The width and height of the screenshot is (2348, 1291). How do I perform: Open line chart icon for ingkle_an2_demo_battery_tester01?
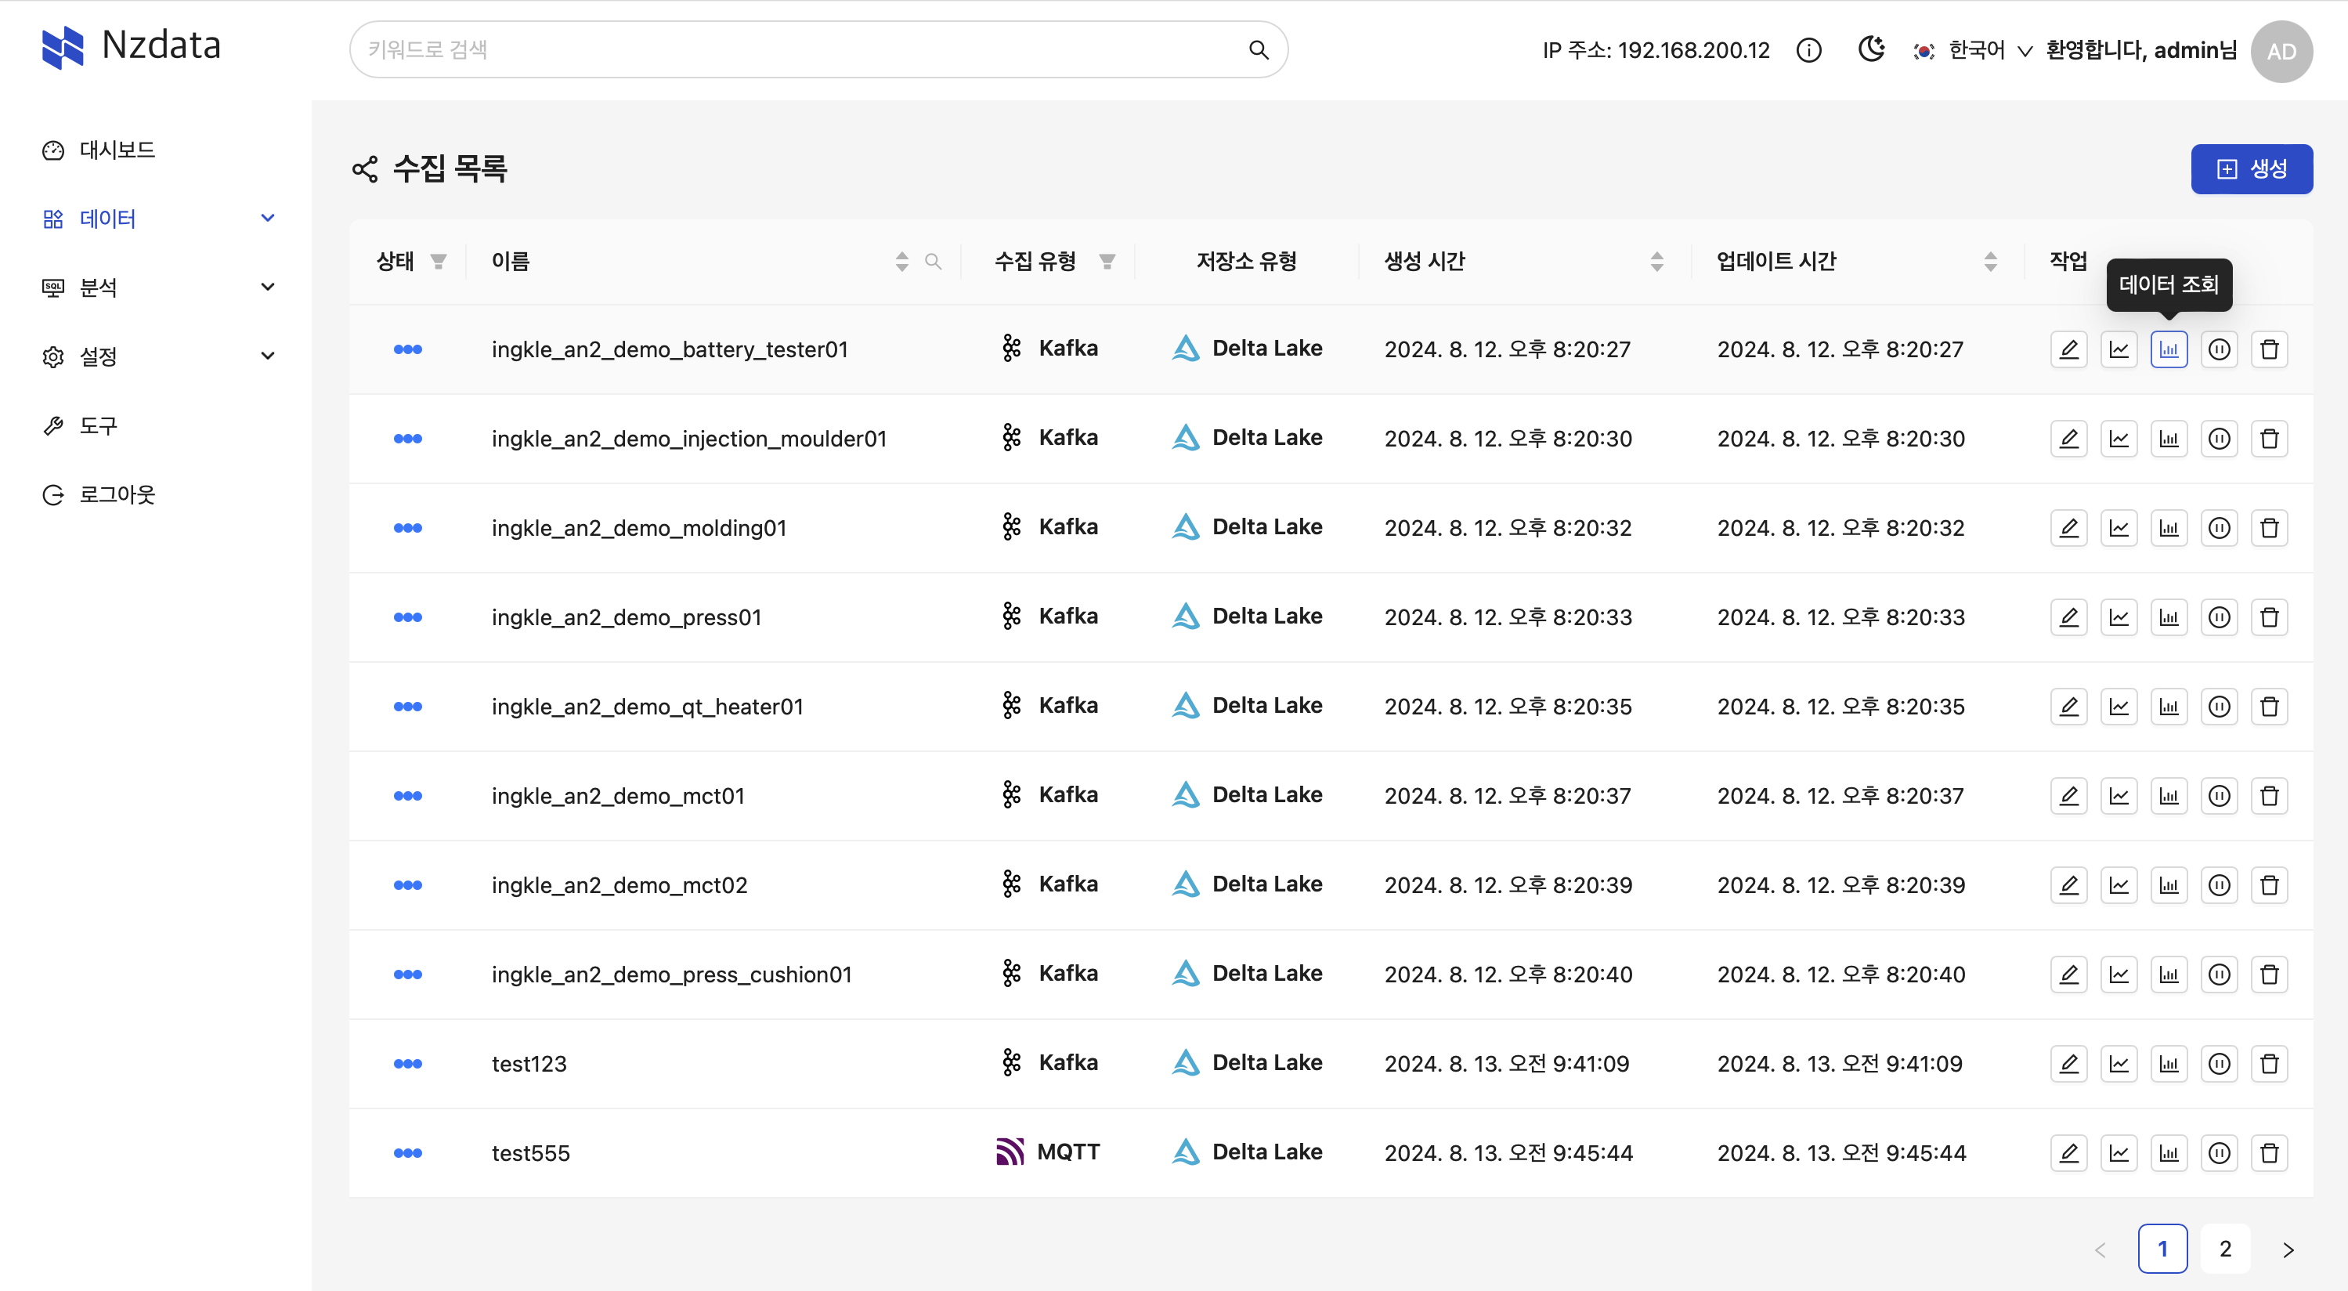pyautogui.click(x=2119, y=349)
